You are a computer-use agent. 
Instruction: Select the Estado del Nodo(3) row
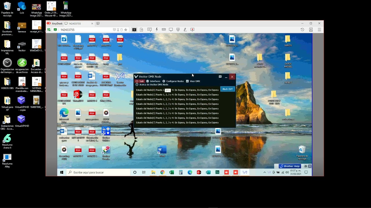tap(177, 104)
